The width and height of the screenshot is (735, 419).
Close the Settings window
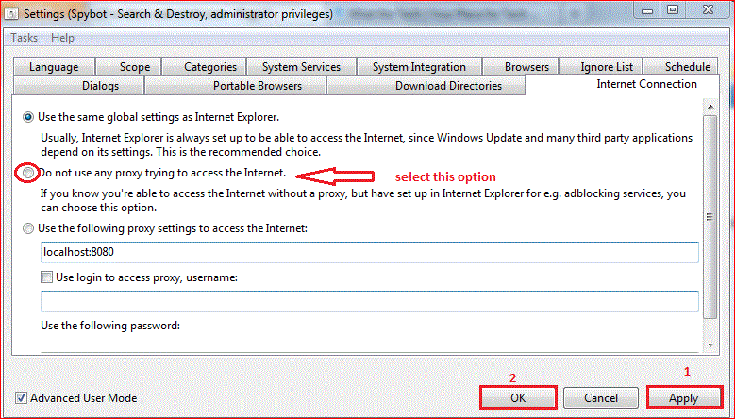pos(709,10)
